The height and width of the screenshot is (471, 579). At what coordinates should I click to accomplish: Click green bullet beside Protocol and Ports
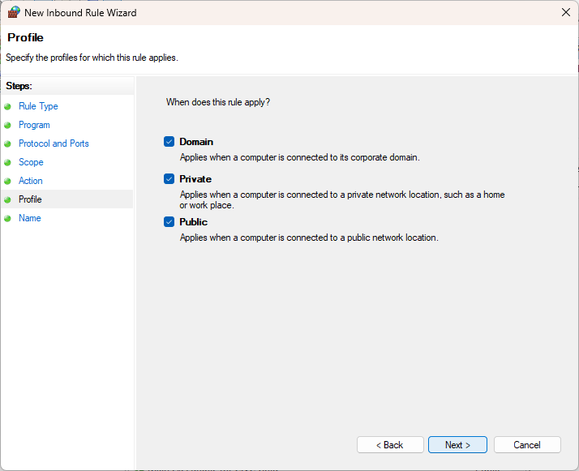click(8, 143)
